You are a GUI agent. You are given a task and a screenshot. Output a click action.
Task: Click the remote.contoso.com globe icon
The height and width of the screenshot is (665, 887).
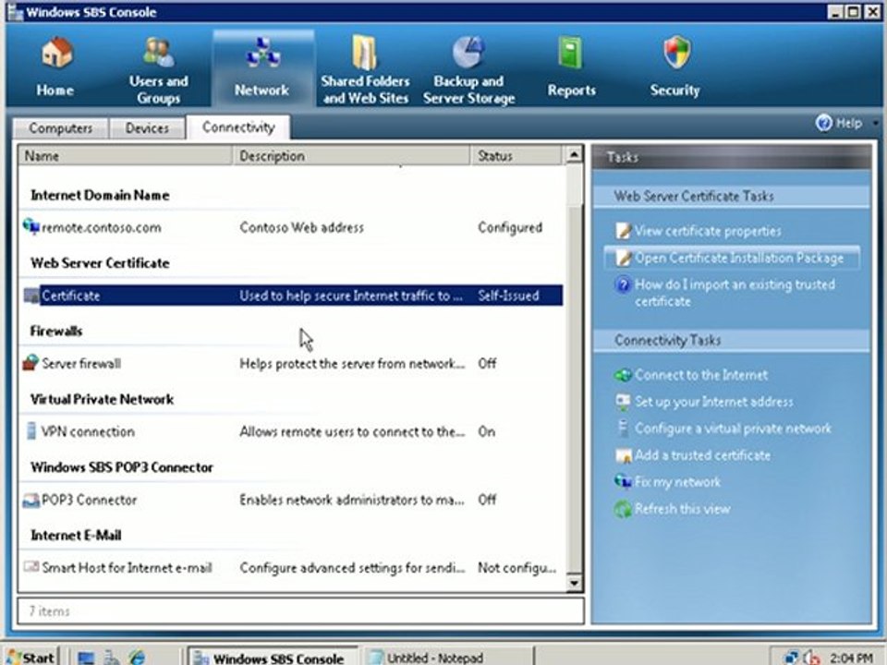pos(31,227)
